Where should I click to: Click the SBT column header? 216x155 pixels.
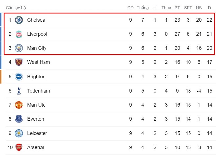click(188, 8)
